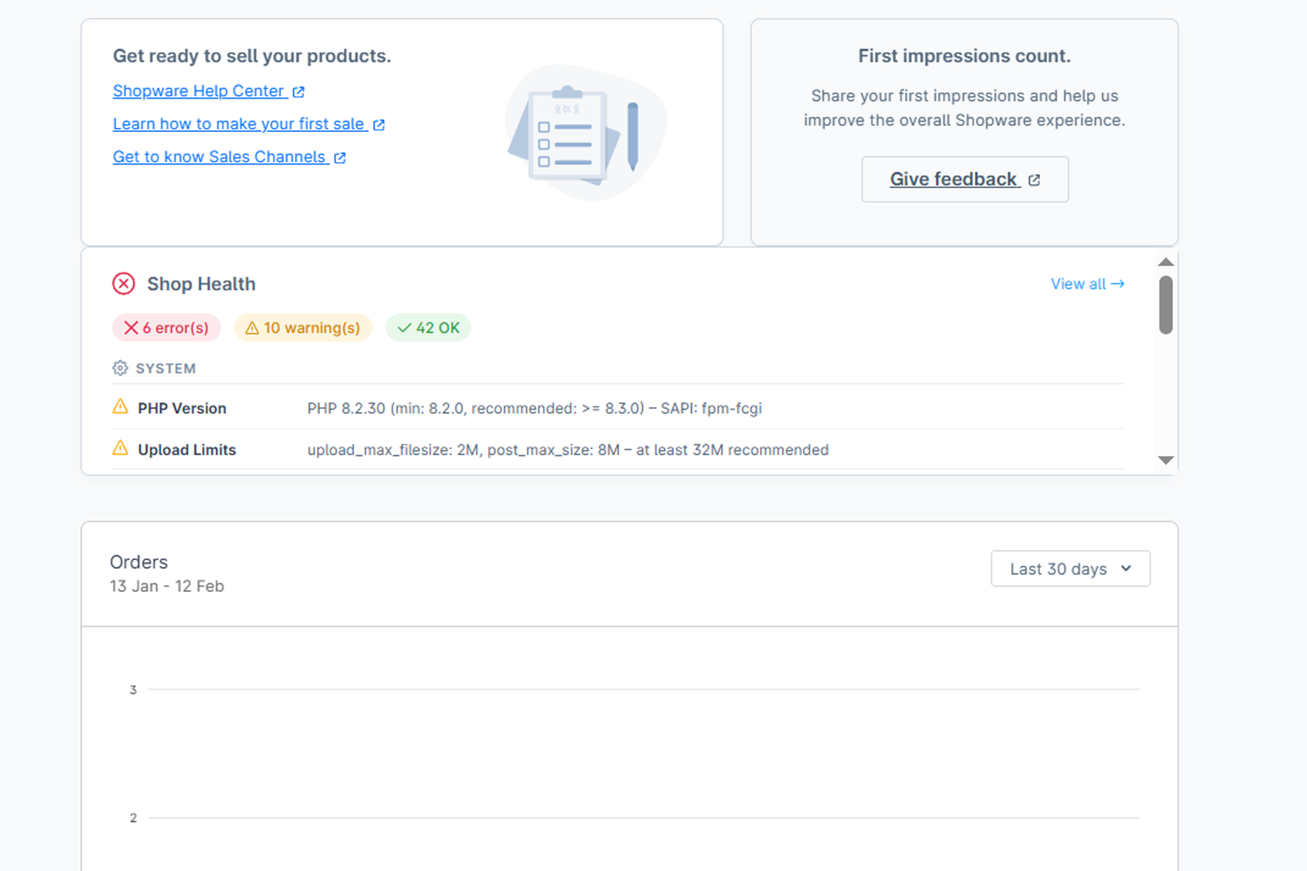Screen dimensions: 1307x871
Task: Open the Shopware Help Center link
Action: click(x=208, y=91)
